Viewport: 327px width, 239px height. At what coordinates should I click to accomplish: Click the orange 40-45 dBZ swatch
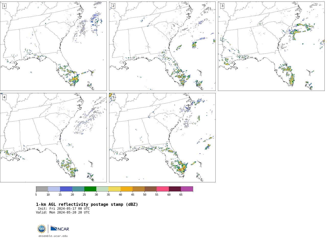coord(126,189)
